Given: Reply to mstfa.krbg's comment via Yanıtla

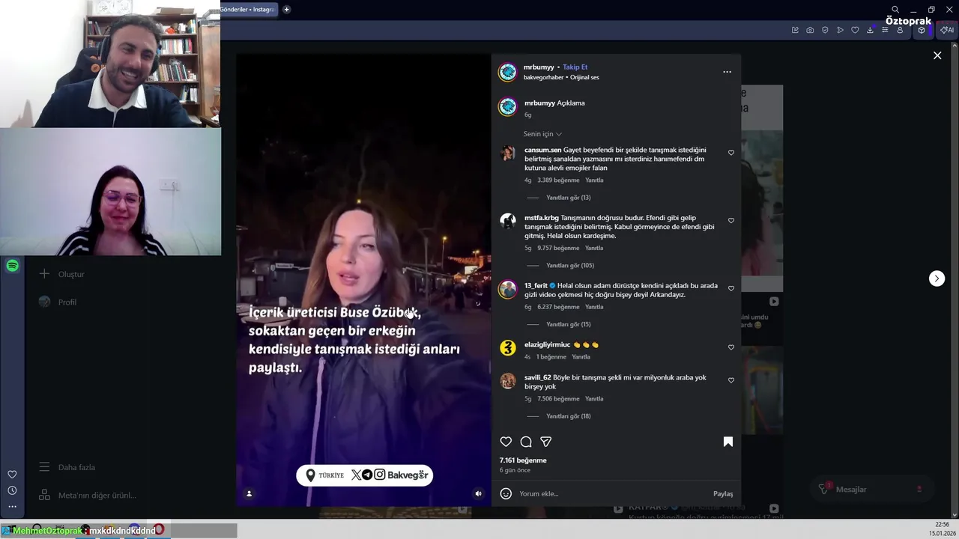Looking at the screenshot, I should pos(594,248).
